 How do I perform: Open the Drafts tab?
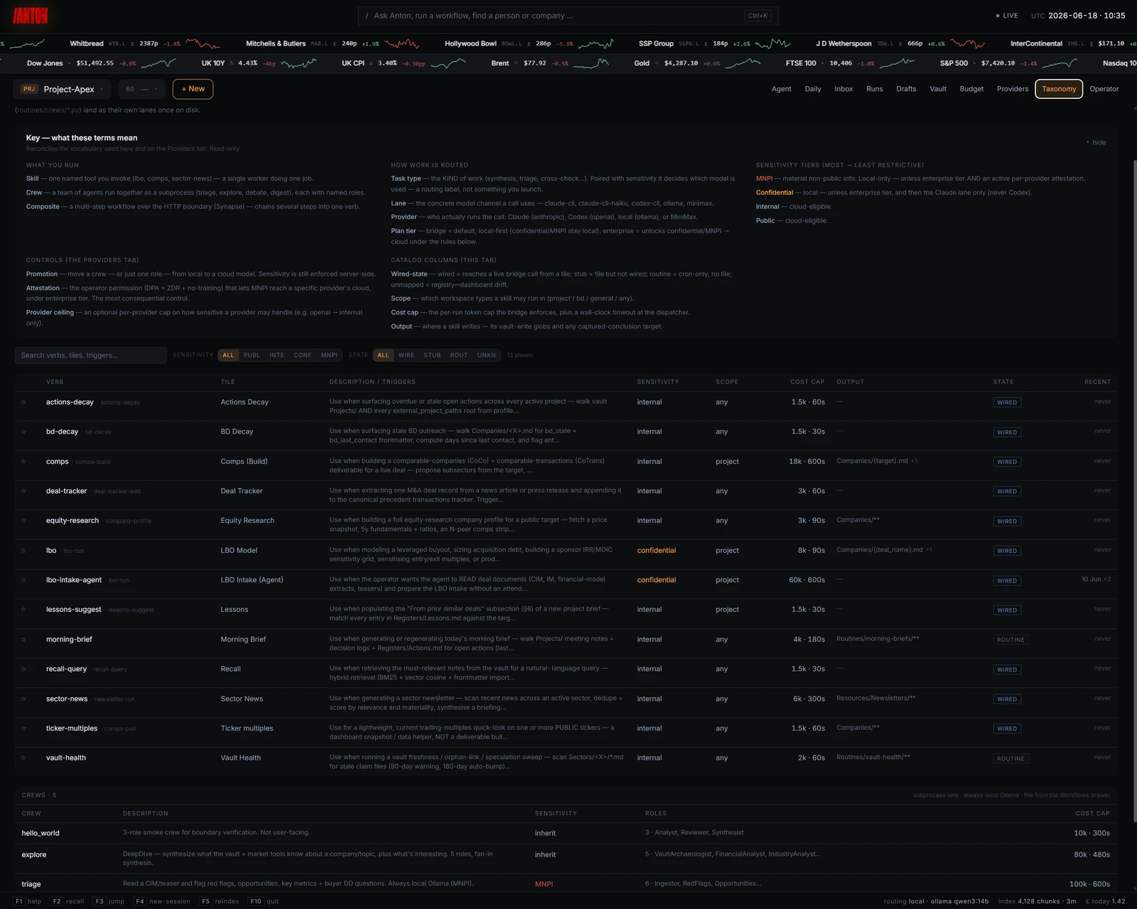click(906, 90)
